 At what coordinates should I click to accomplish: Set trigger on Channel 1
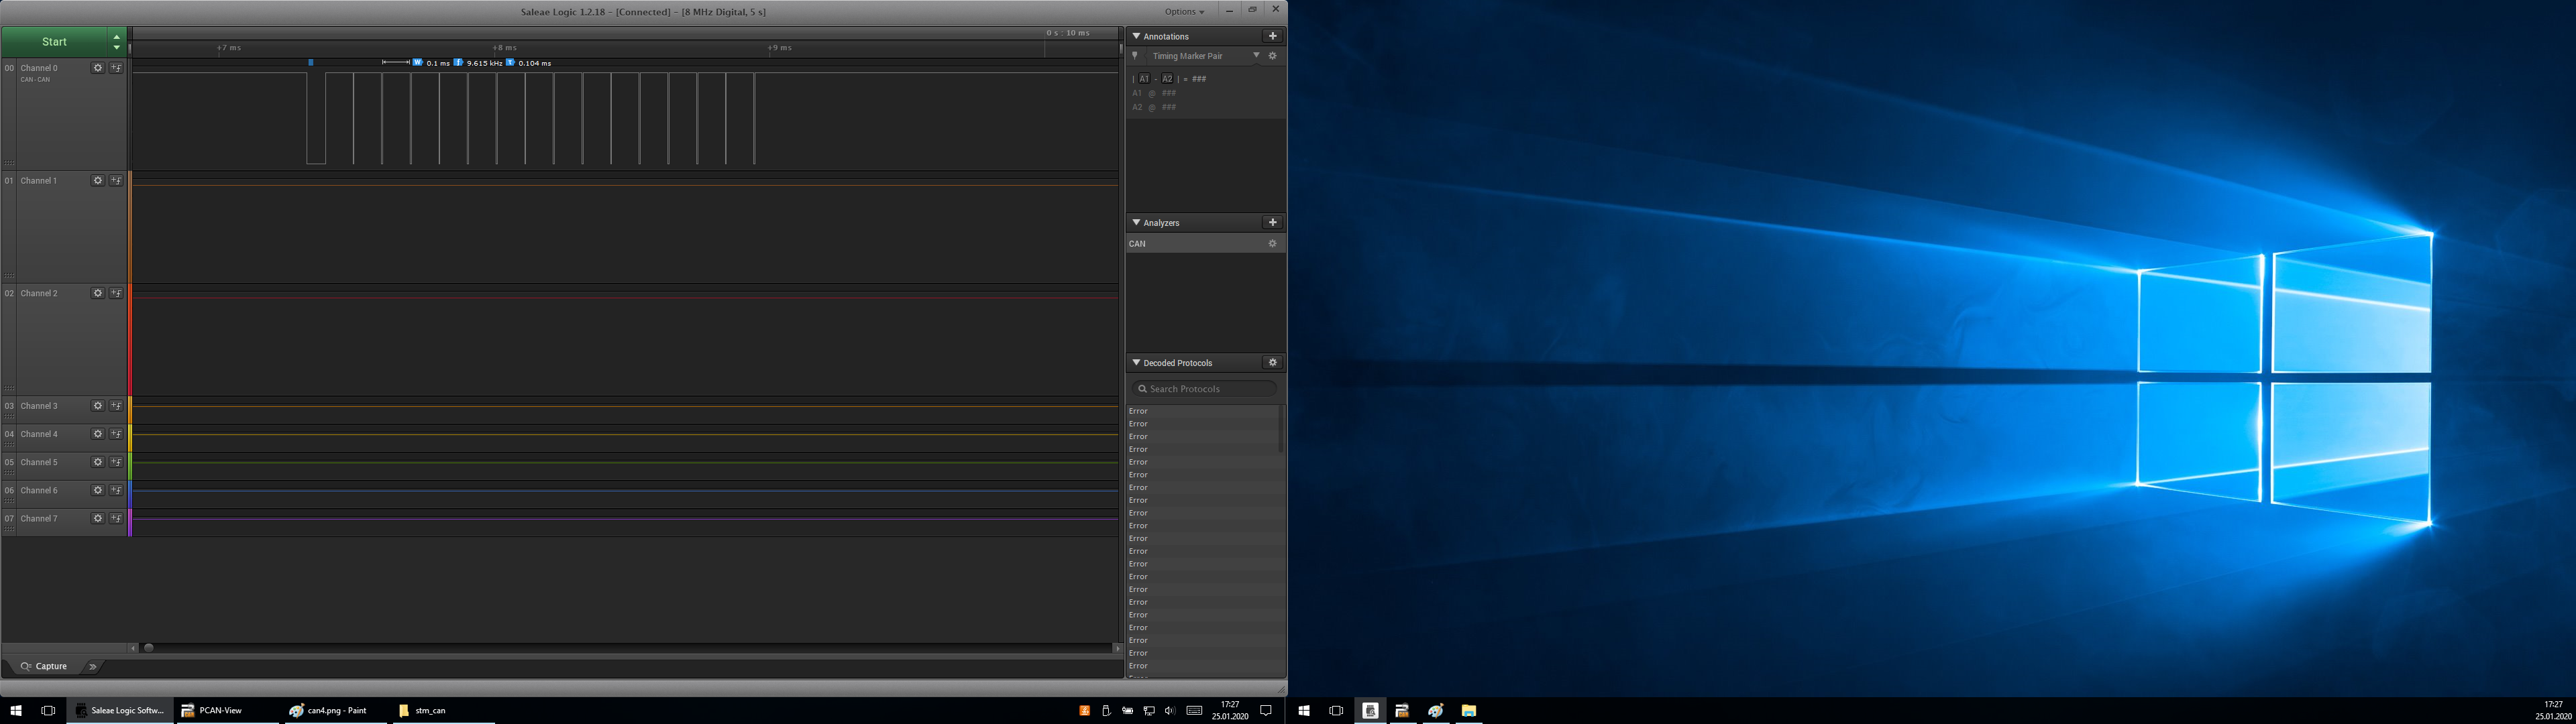116,181
